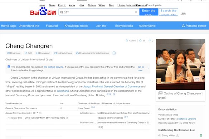Click the News top link
209x139 pixels.
tap(52, 5)
